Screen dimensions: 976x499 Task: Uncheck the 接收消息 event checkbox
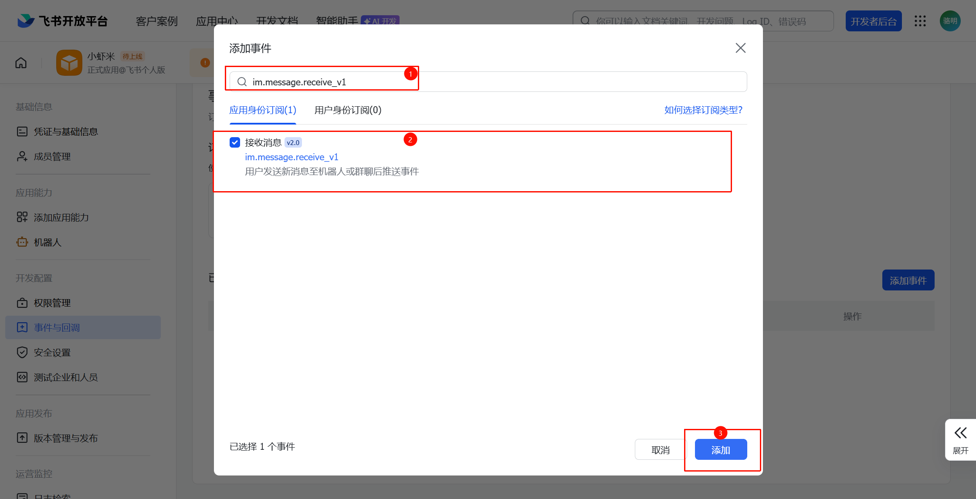tap(235, 142)
